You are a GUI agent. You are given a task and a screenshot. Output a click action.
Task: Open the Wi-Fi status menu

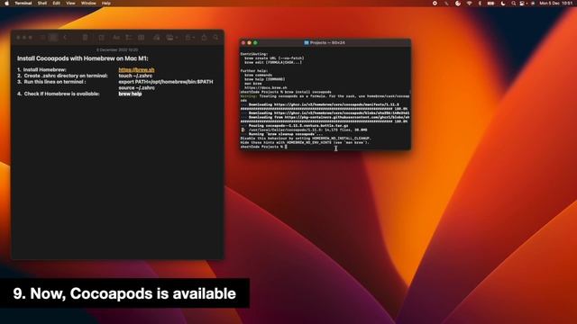(469, 3)
